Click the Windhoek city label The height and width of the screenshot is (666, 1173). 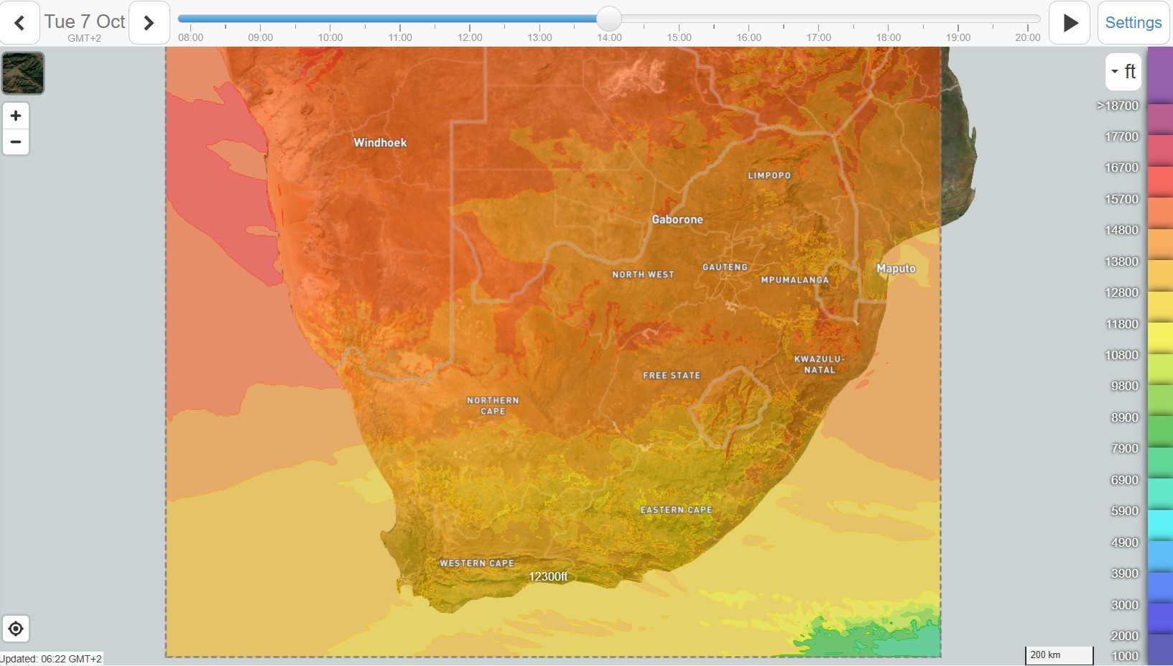(380, 142)
